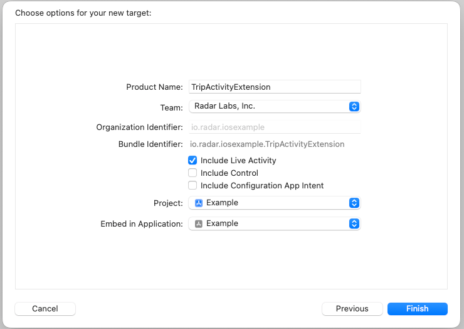The width and height of the screenshot is (464, 329).
Task: Open the Embed in Application dropdown
Action: (275, 224)
